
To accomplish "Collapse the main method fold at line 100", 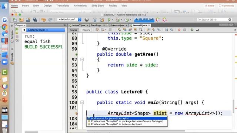I will coord(82,102).
